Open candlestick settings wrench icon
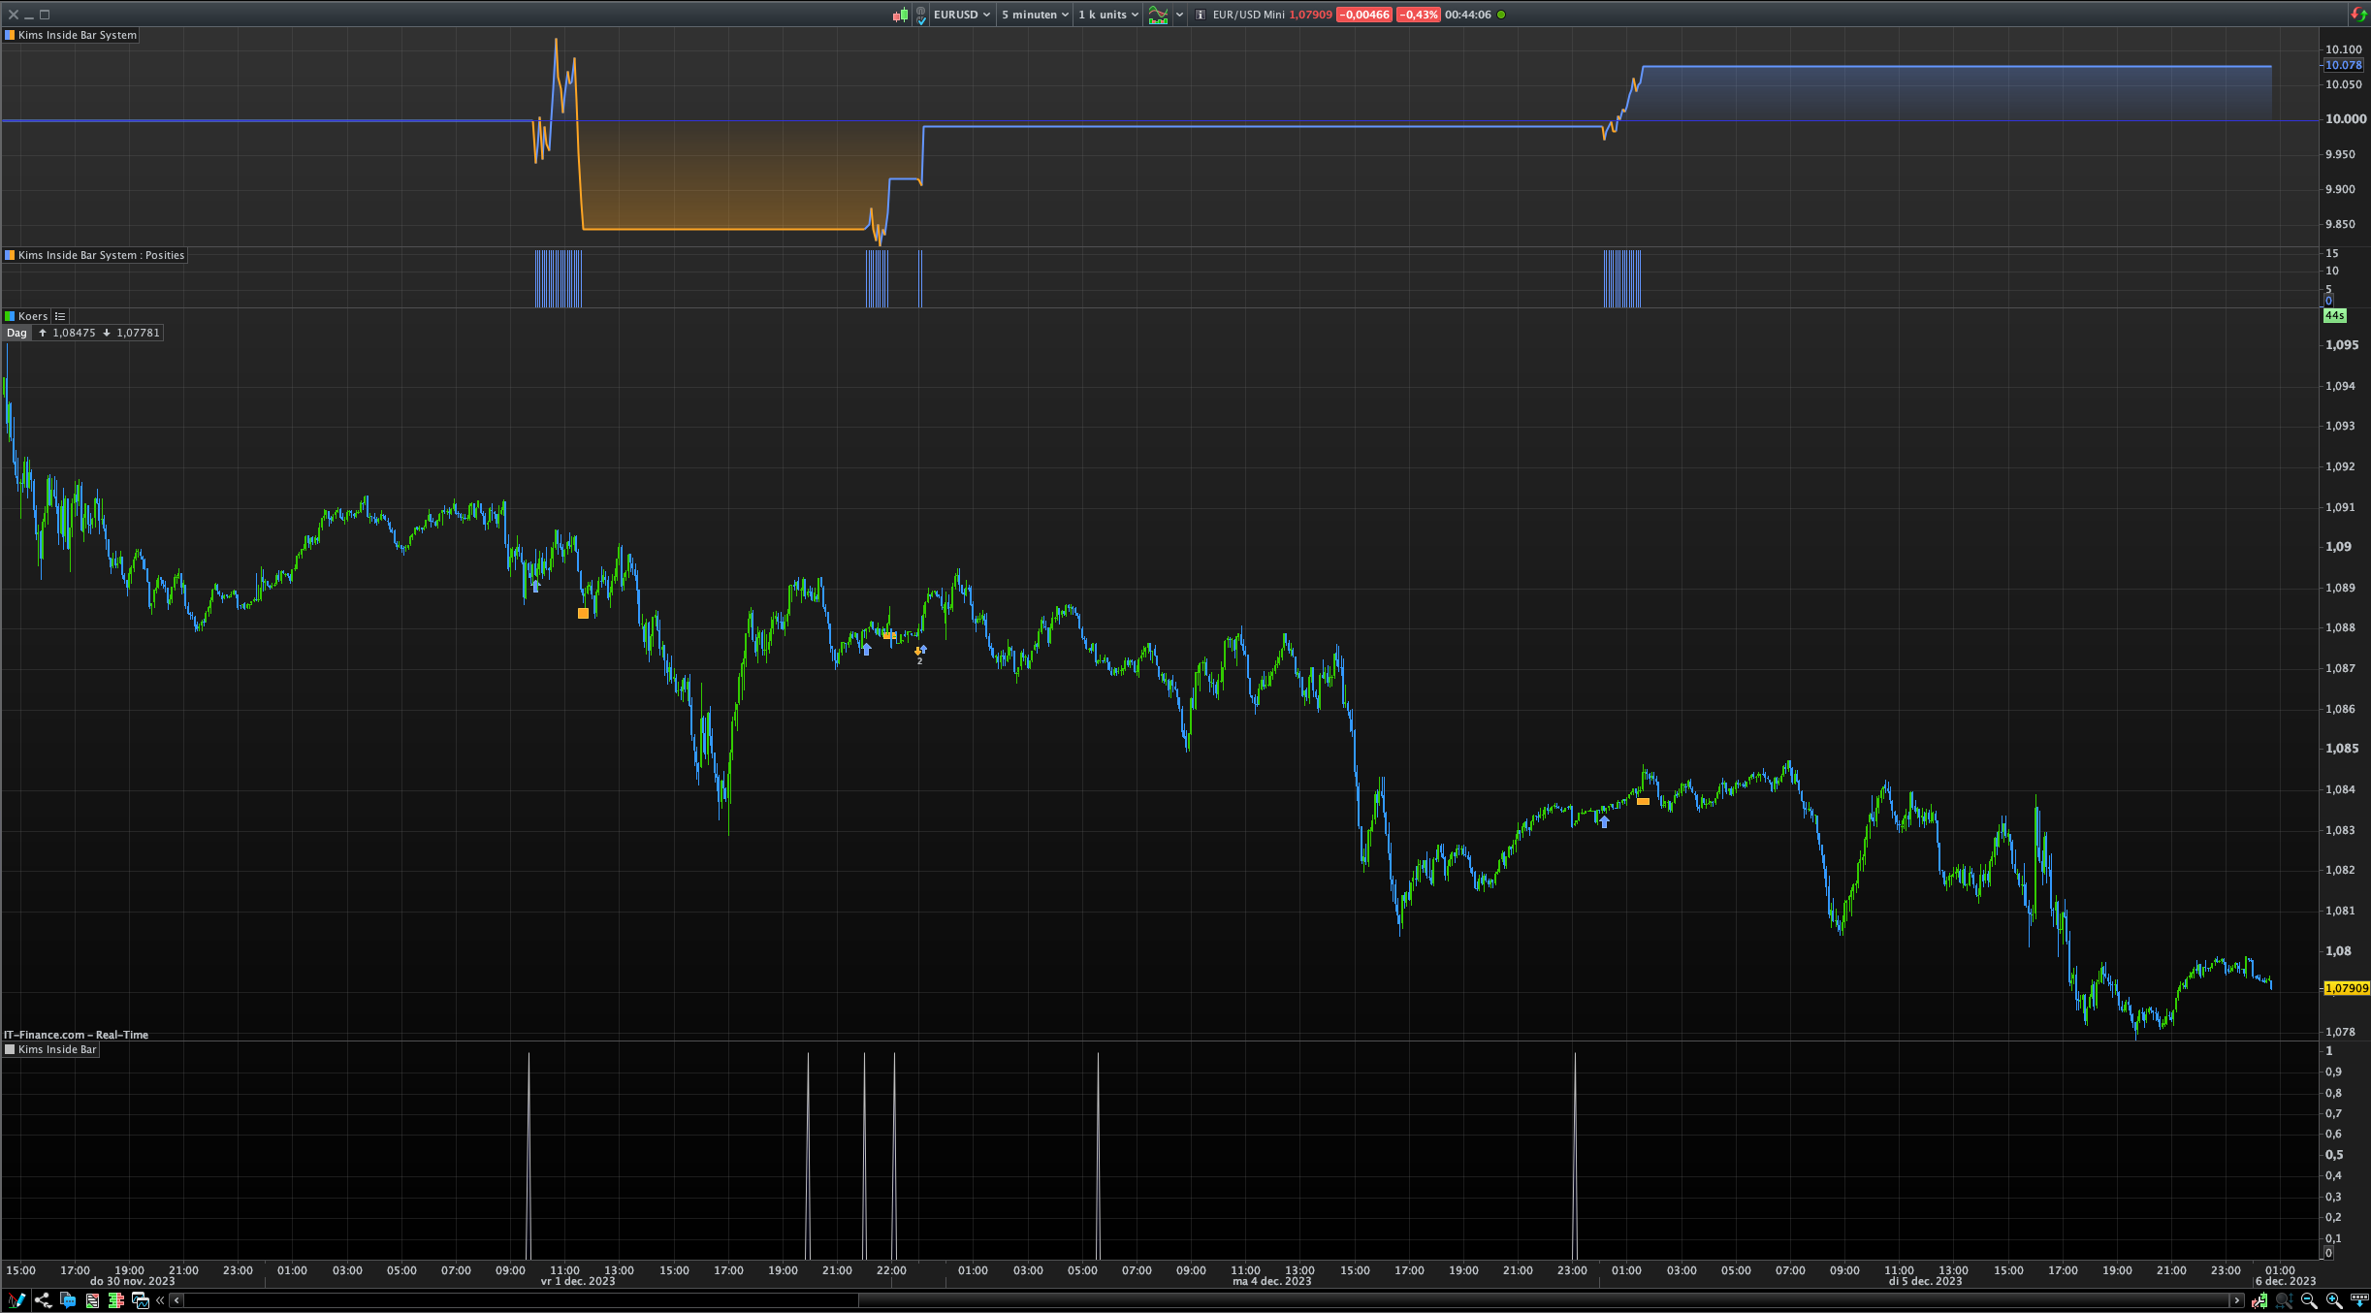The image size is (2371, 1313). (x=2259, y=1300)
